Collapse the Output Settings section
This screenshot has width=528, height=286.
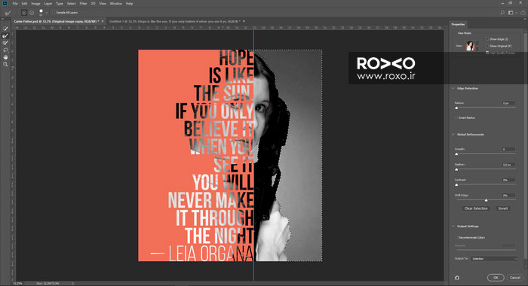453,227
